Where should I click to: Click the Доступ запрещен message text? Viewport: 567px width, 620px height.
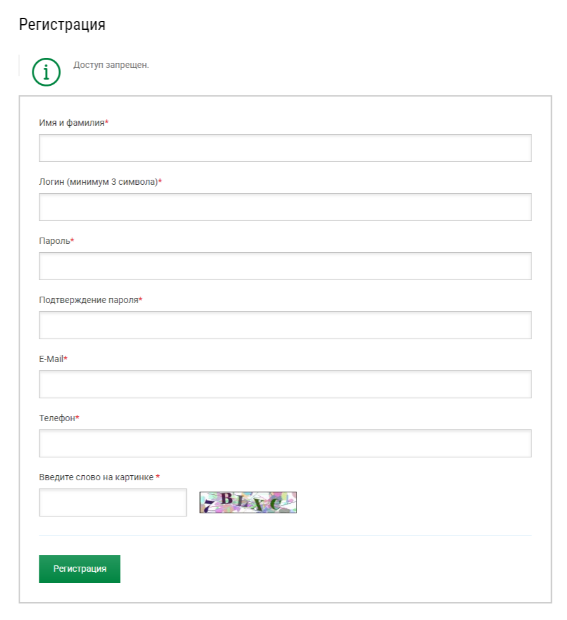[111, 65]
